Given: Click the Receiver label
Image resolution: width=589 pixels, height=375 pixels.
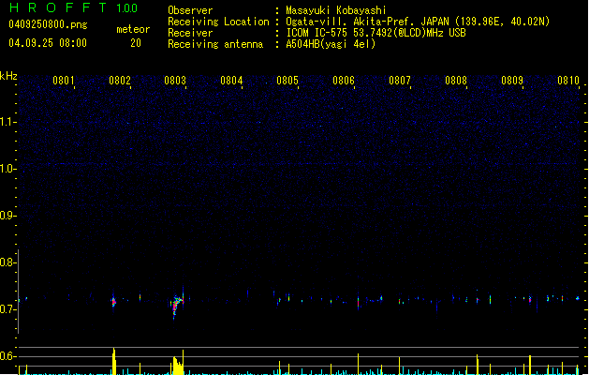Looking at the screenshot, I should [190, 33].
